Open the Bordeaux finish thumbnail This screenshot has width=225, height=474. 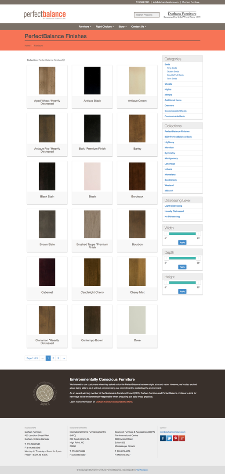coord(137,176)
